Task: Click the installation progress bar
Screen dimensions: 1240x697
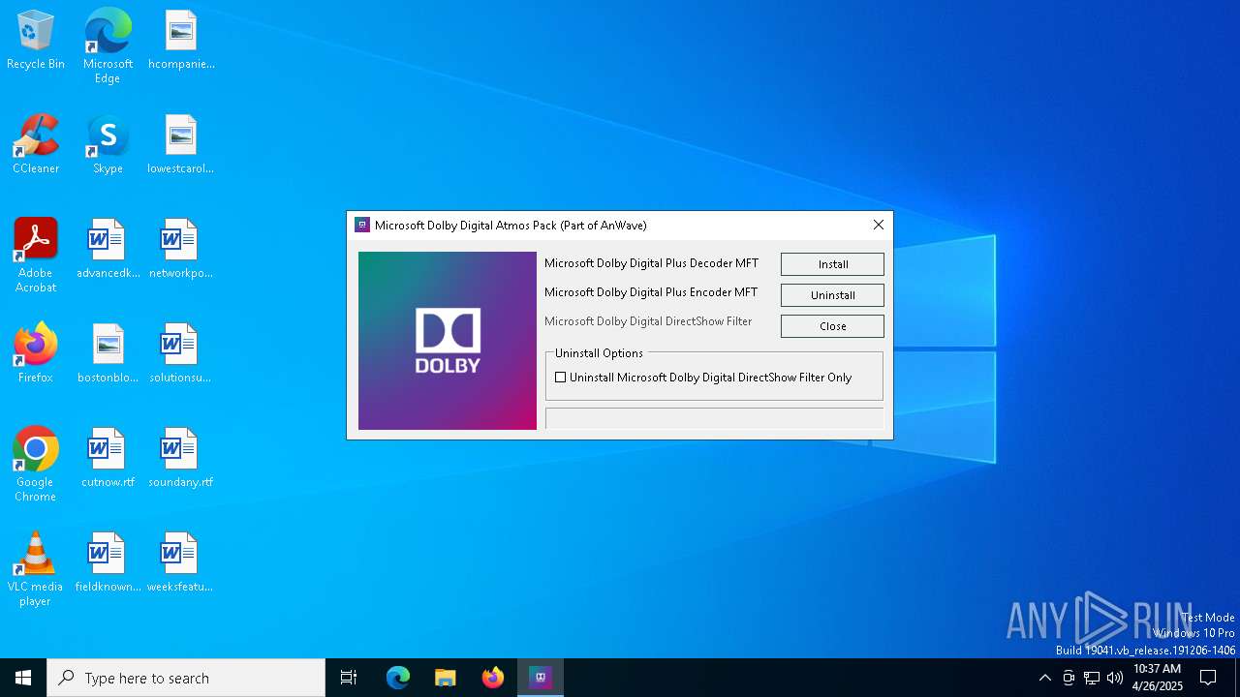Action: point(714,418)
